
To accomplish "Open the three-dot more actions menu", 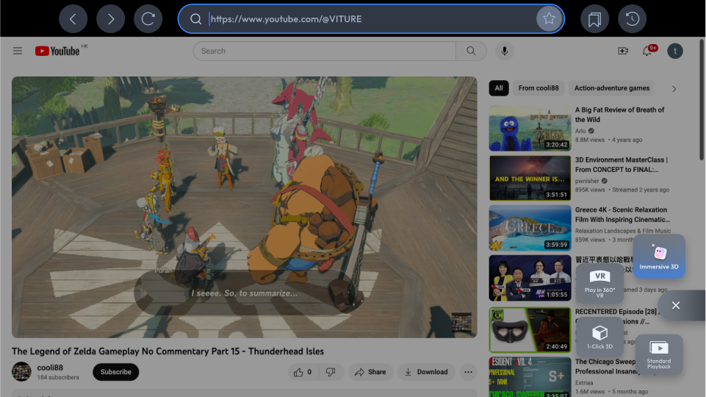I will click(468, 372).
